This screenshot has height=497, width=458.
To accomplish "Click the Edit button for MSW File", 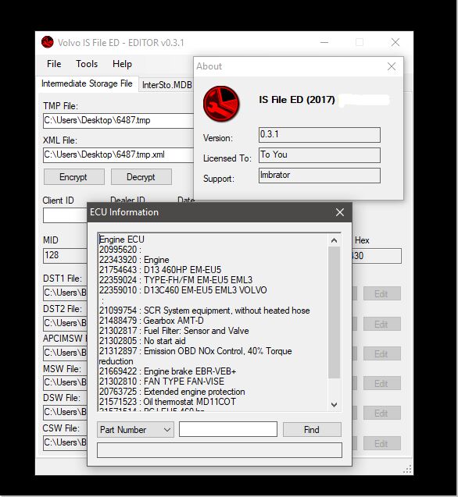I will click(x=381, y=384).
